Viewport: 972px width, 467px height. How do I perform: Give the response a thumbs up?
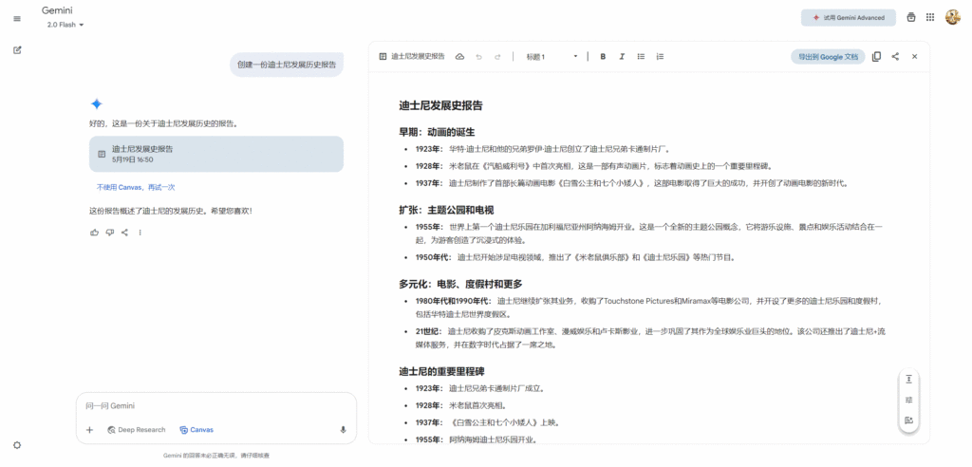click(x=95, y=233)
